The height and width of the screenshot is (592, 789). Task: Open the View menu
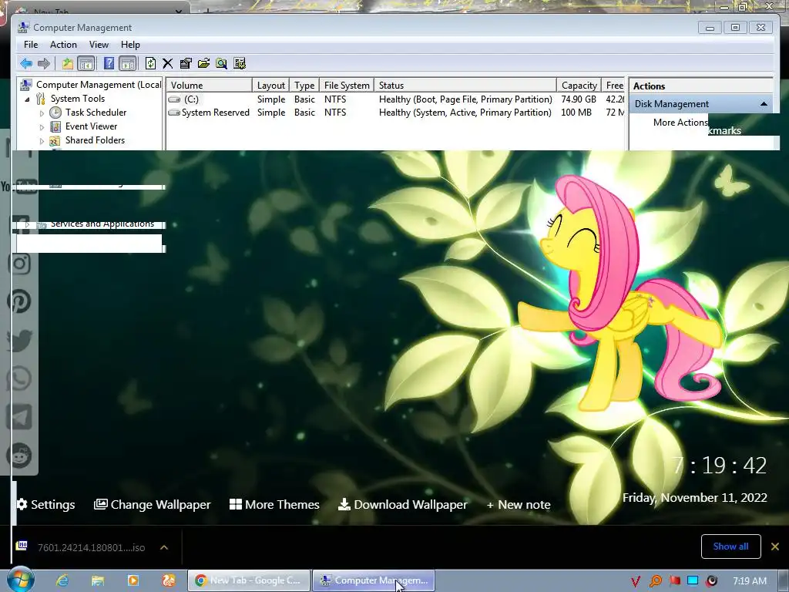click(99, 45)
